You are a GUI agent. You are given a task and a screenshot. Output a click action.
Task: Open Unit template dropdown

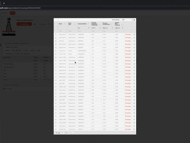(x=127, y=20)
